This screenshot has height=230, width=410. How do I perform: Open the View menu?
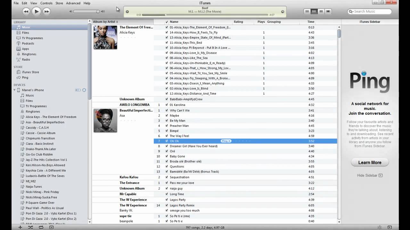[x=34, y=3]
